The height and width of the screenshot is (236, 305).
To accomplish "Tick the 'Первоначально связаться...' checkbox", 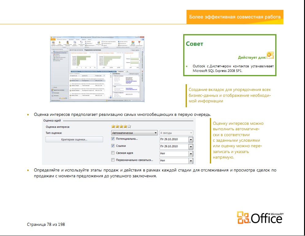I will click(x=113, y=160).
